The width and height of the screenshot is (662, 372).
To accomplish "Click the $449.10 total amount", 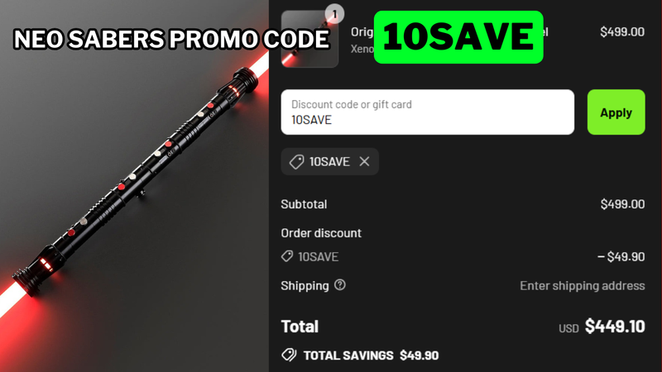I will [615, 326].
